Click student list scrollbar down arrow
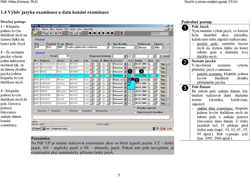Viewport: 250px width, 177px height. 168,104
